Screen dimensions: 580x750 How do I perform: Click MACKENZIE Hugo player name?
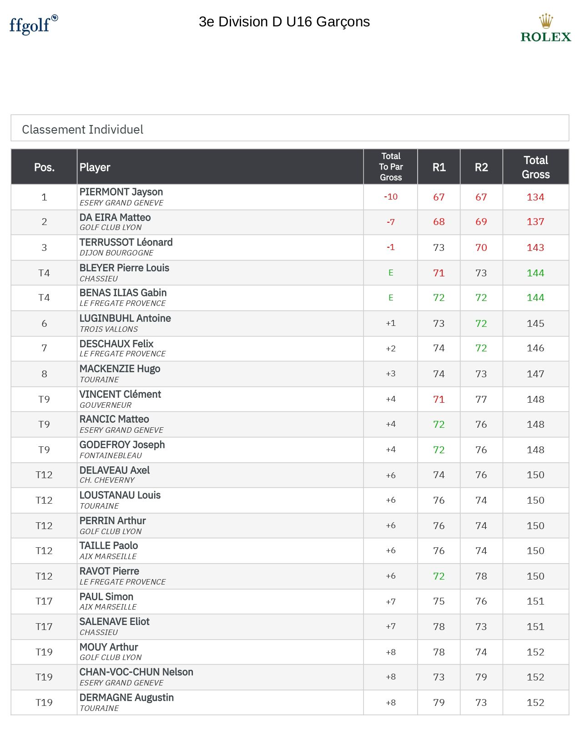tap(120, 369)
